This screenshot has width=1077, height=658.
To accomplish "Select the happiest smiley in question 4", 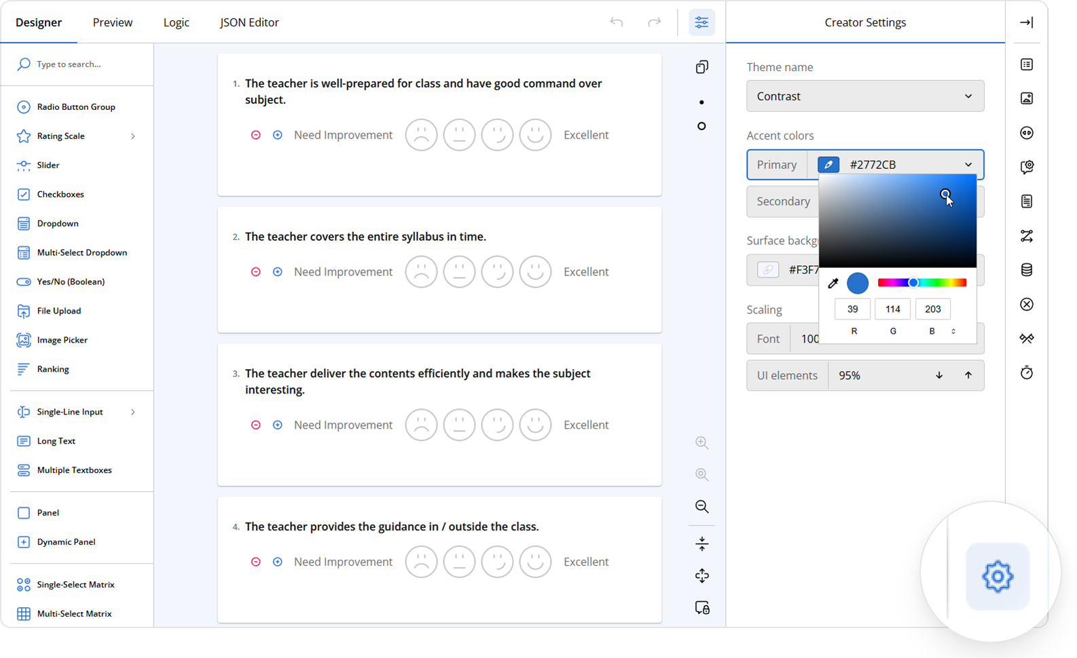I will (x=535, y=562).
